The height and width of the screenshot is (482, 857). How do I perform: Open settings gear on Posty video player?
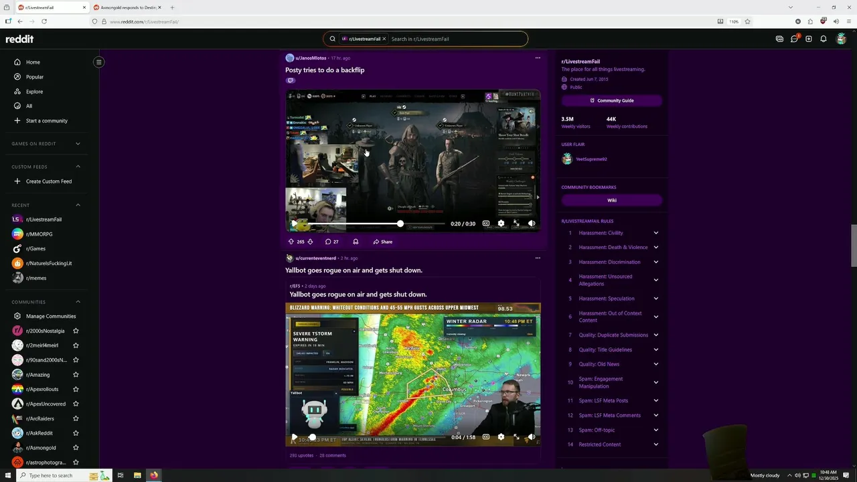pos(501,224)
